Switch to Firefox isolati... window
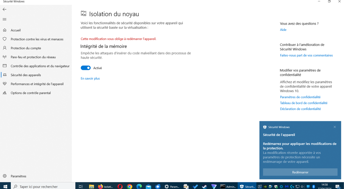 coord(106,186)
